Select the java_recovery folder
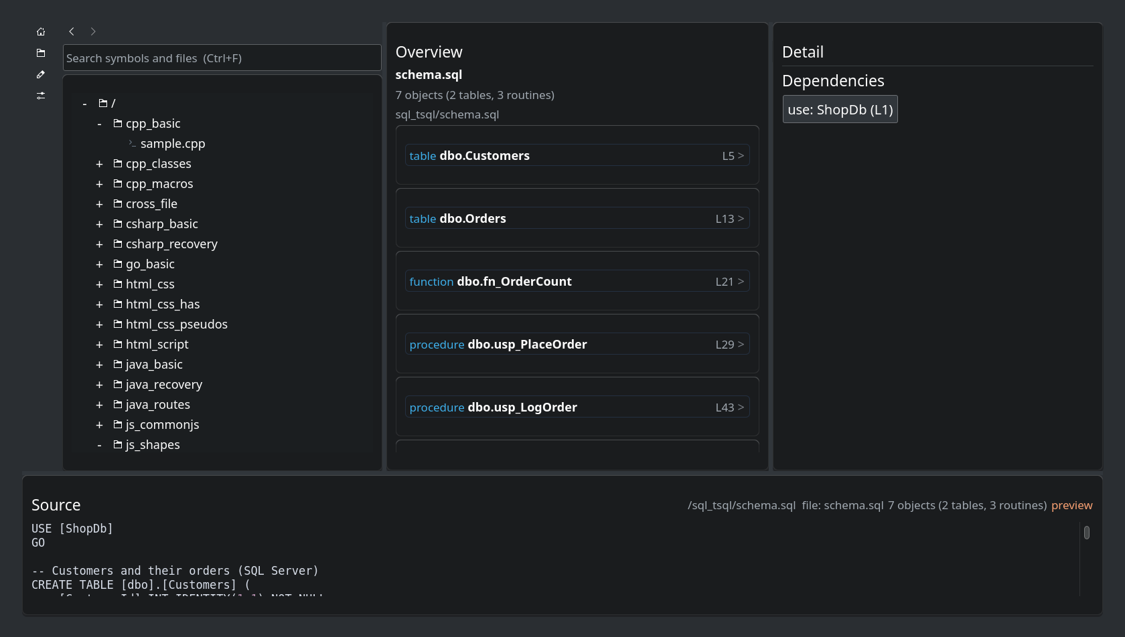1125x637 pixels. point(164,385)
